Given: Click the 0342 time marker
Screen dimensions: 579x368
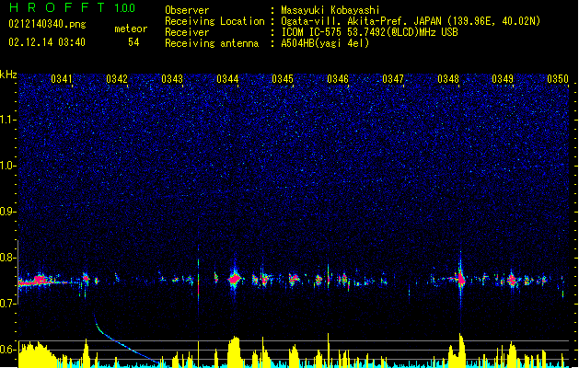Looking at the screenshot, I should click(x=117, y=79).
